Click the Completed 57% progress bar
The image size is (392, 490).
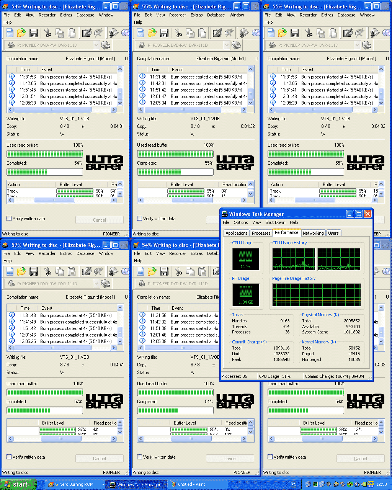pyautogui.click(x=45, y=410)
